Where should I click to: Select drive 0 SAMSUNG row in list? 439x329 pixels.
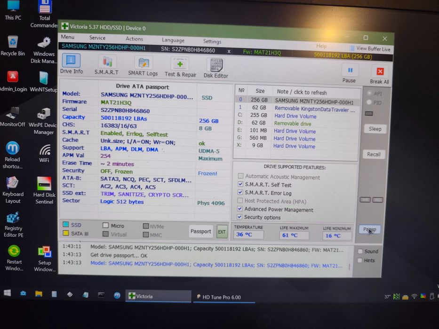(x=297, y=101)
